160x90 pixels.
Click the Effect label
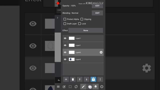pos(65,30)
